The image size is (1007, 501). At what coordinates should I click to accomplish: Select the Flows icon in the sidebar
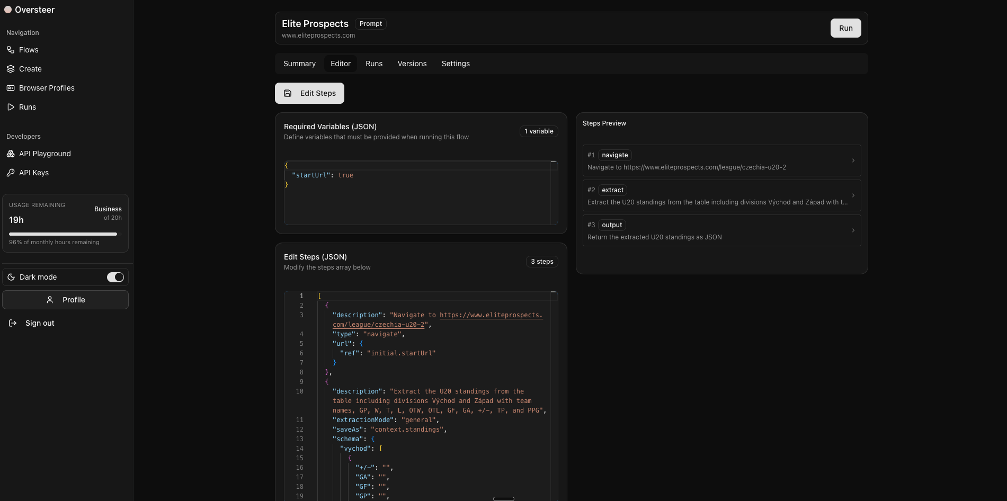[11, 50]
